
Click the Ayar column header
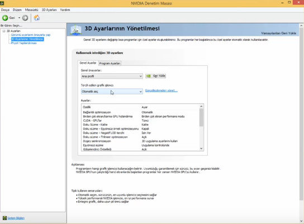[x=145, y=107]
